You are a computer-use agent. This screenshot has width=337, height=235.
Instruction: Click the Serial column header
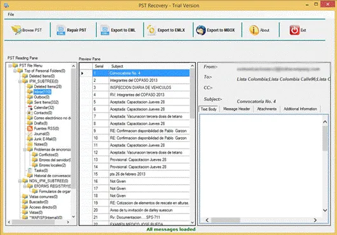click(100, 66)
